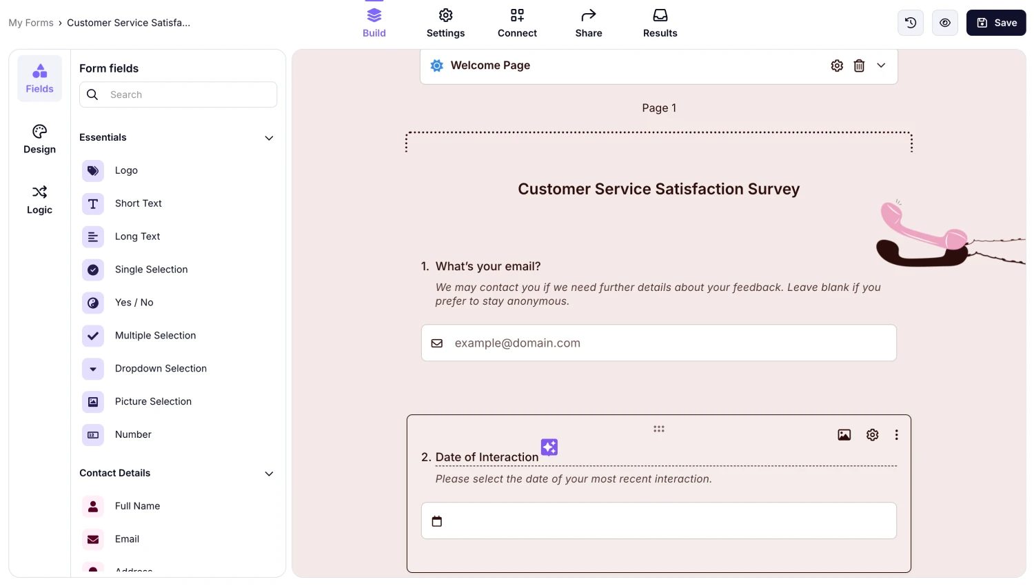Click the Save button
This screenshot has height=586, width=1034.
tap(995, 22)
